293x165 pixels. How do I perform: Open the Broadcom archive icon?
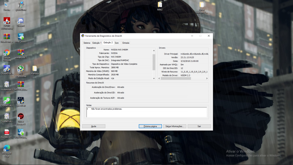pyautogui.click(x=7, y=38)
